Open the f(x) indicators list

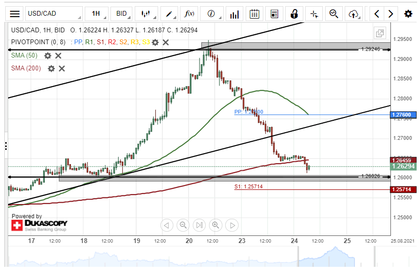189,14
